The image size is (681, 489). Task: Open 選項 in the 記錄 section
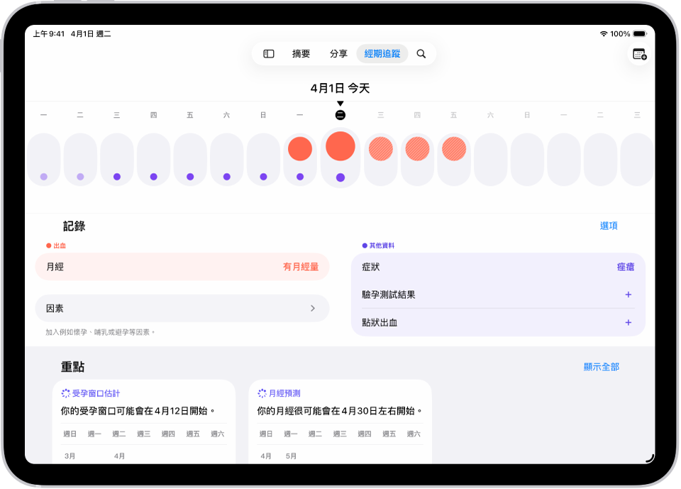608,226
